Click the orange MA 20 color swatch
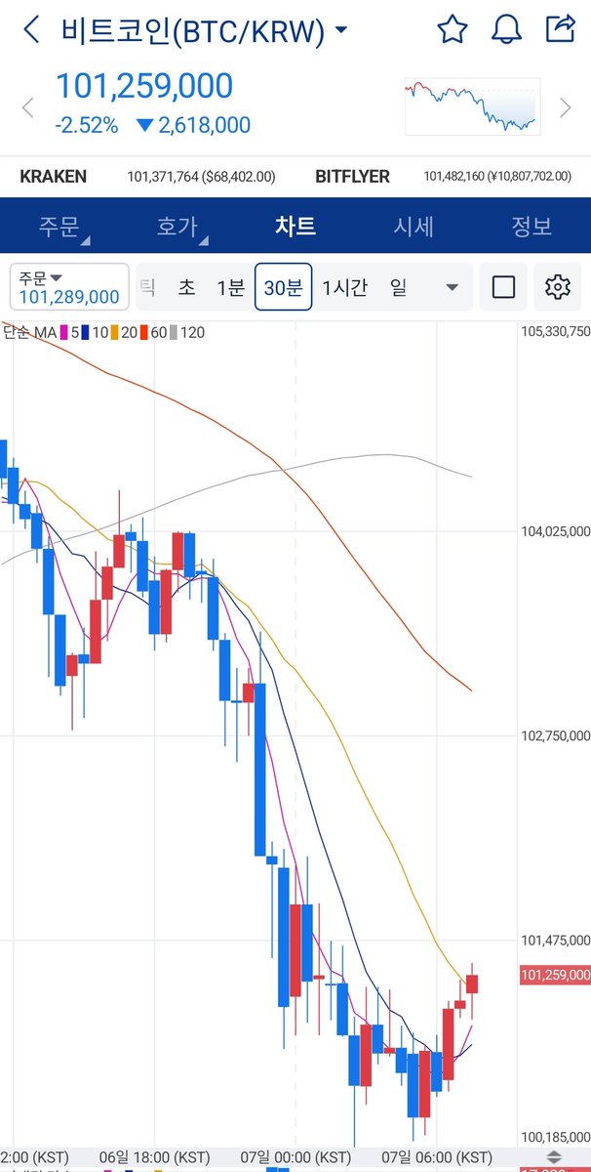 point(115,333)
